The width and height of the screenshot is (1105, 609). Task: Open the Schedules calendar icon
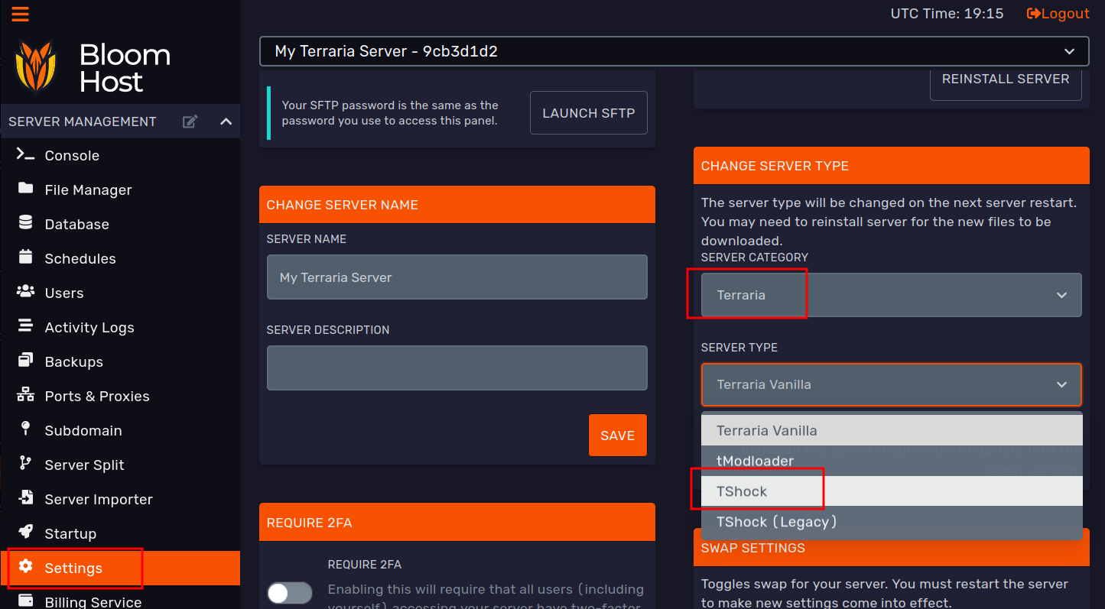pos(26,258)
